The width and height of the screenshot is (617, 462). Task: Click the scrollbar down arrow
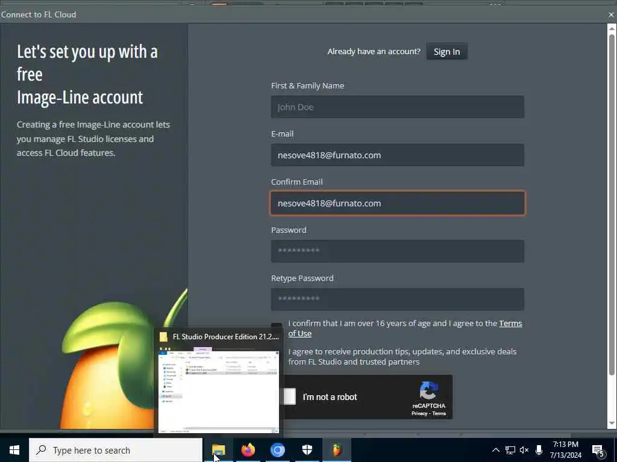tap(612, 423)
